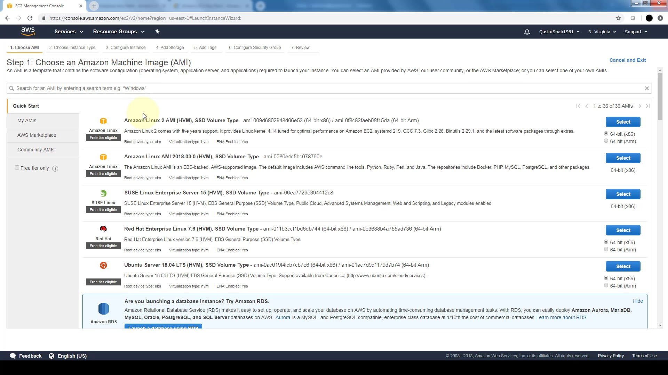Click the pin icon next to Resource Groups

click(157, 32)
